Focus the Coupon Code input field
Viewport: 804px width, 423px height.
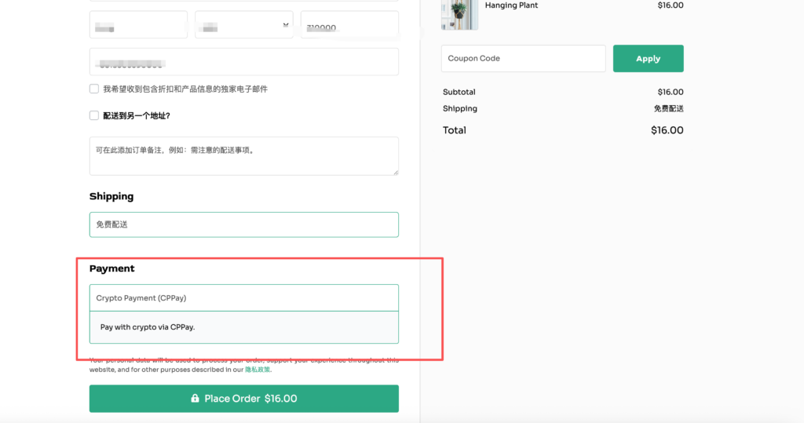tap(523, 58)
